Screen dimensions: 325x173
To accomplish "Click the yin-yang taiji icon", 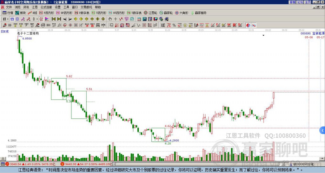I will pos(248,25).
